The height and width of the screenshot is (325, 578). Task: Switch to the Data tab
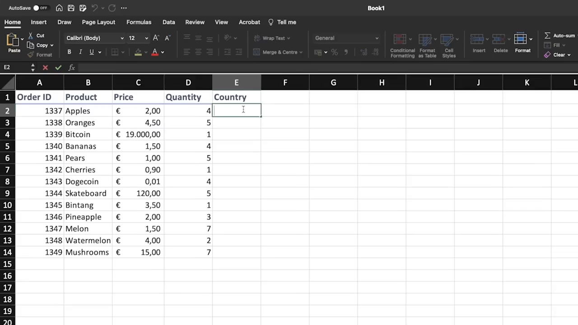pyautogui.click(x=168, y=22)
